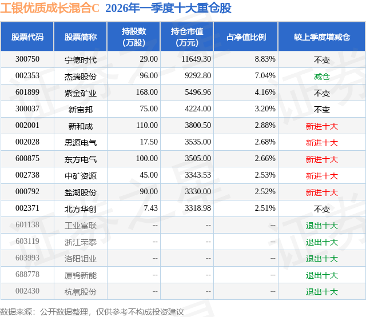Click share count 7.43

[x=150, y=208]
